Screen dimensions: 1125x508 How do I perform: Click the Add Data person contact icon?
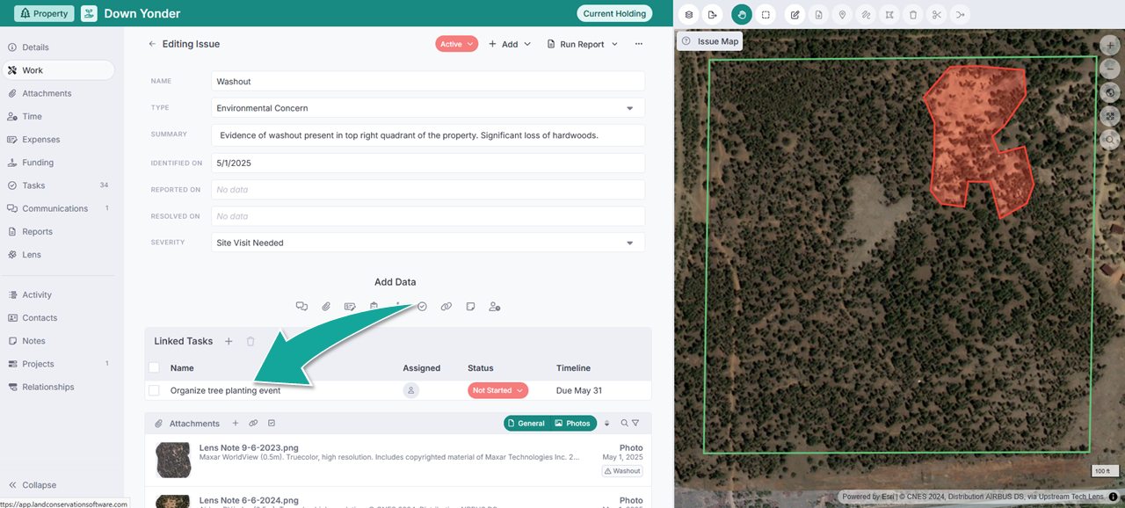click(495, 307)
